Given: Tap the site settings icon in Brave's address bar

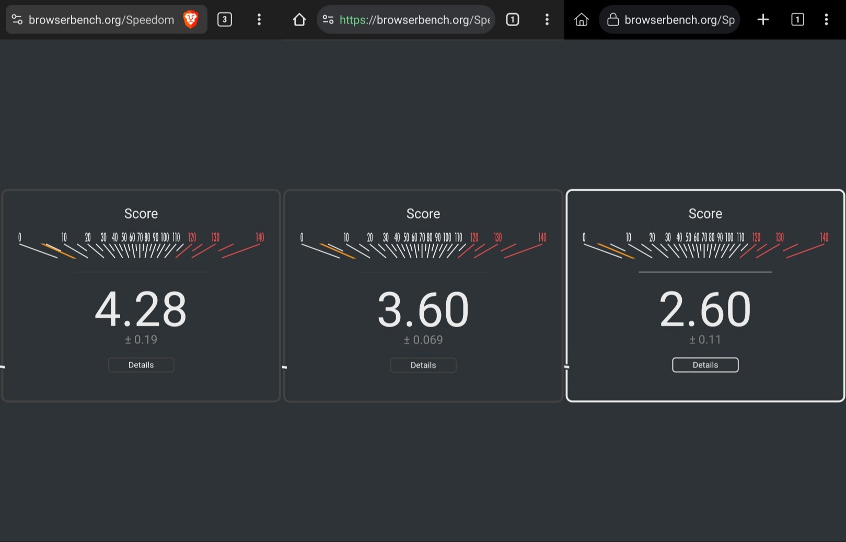Looking at the screenshot, I should (17, 20).
